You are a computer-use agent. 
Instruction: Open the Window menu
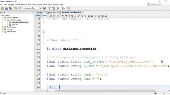coord(56,4)
